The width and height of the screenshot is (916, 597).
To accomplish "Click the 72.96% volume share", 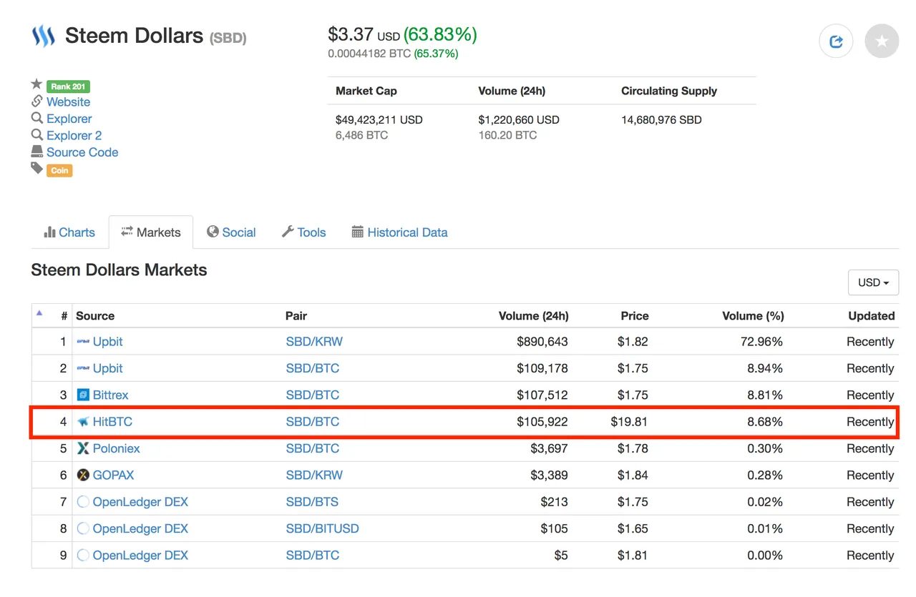I will pos(761,342).
